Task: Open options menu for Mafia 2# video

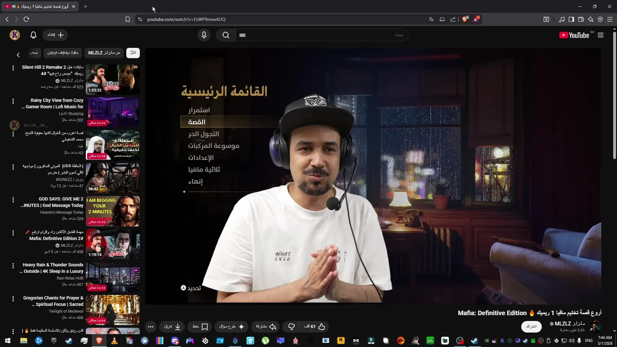Action: (13, 232)
